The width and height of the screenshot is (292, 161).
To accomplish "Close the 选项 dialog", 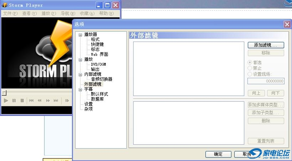I will pos(287,25).
